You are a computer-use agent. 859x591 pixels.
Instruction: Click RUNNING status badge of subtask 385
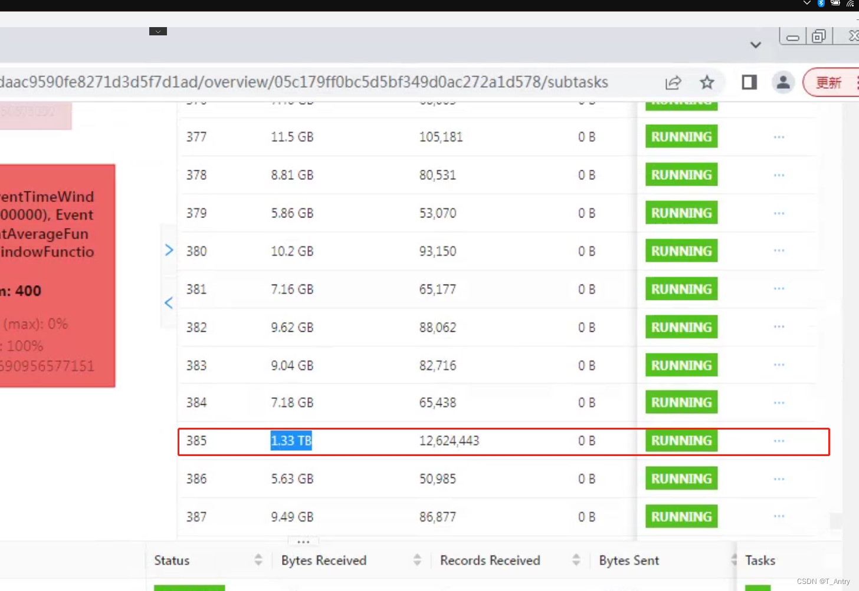pyautogui.click(x=681, y=441)
